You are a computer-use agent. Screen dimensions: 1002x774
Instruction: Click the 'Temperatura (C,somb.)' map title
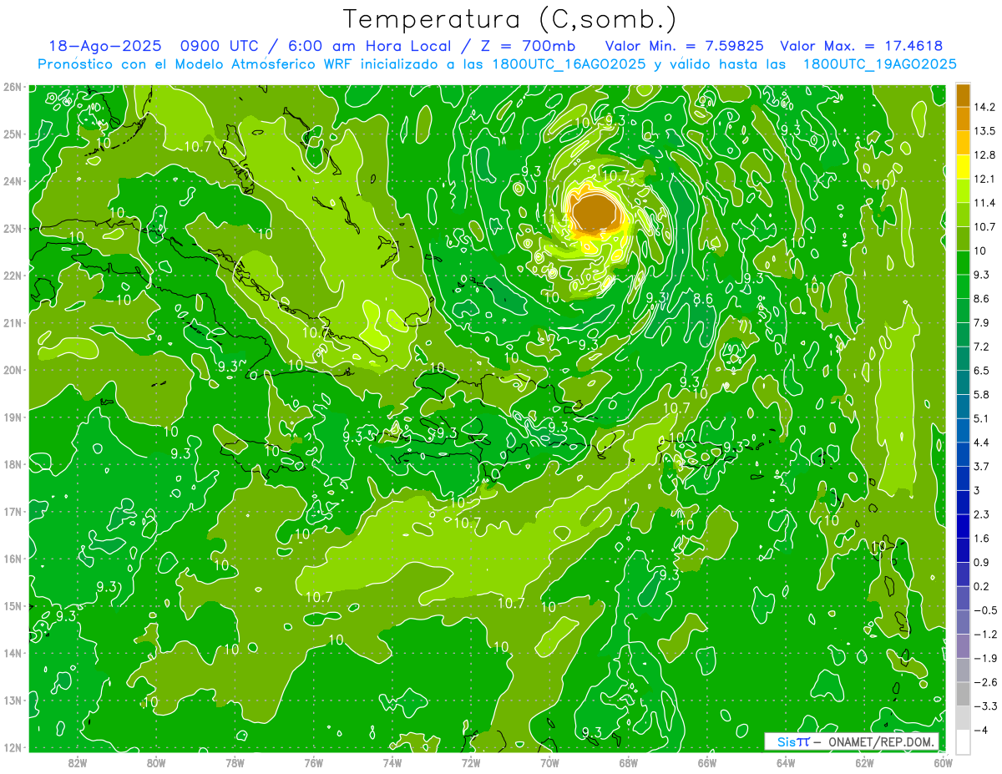(509, 19)
